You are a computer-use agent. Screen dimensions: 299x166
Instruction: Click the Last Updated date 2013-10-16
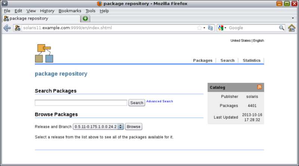pyautogui.click(x=252, y=115)
